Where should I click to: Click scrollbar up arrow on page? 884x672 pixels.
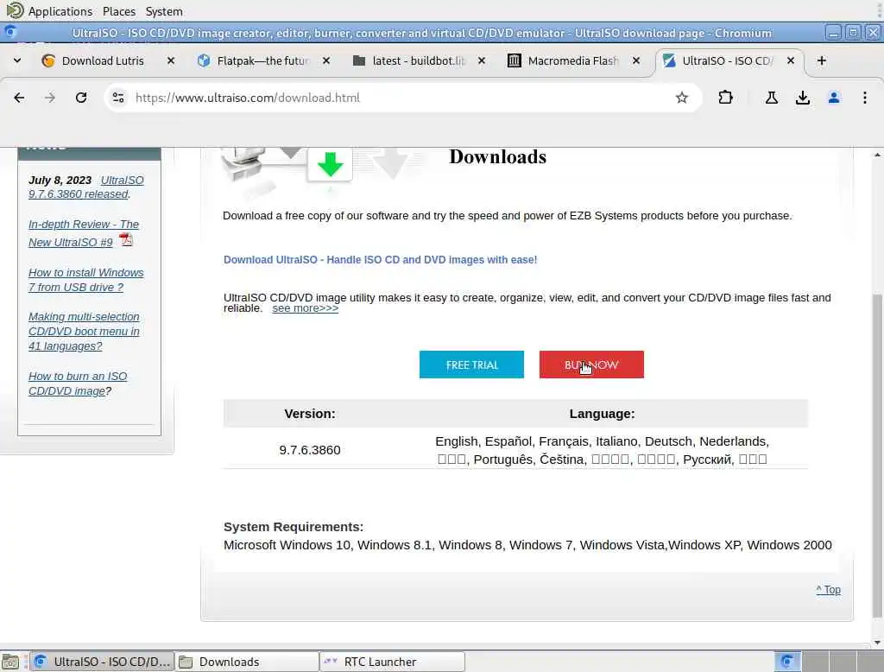coord(877,154)
